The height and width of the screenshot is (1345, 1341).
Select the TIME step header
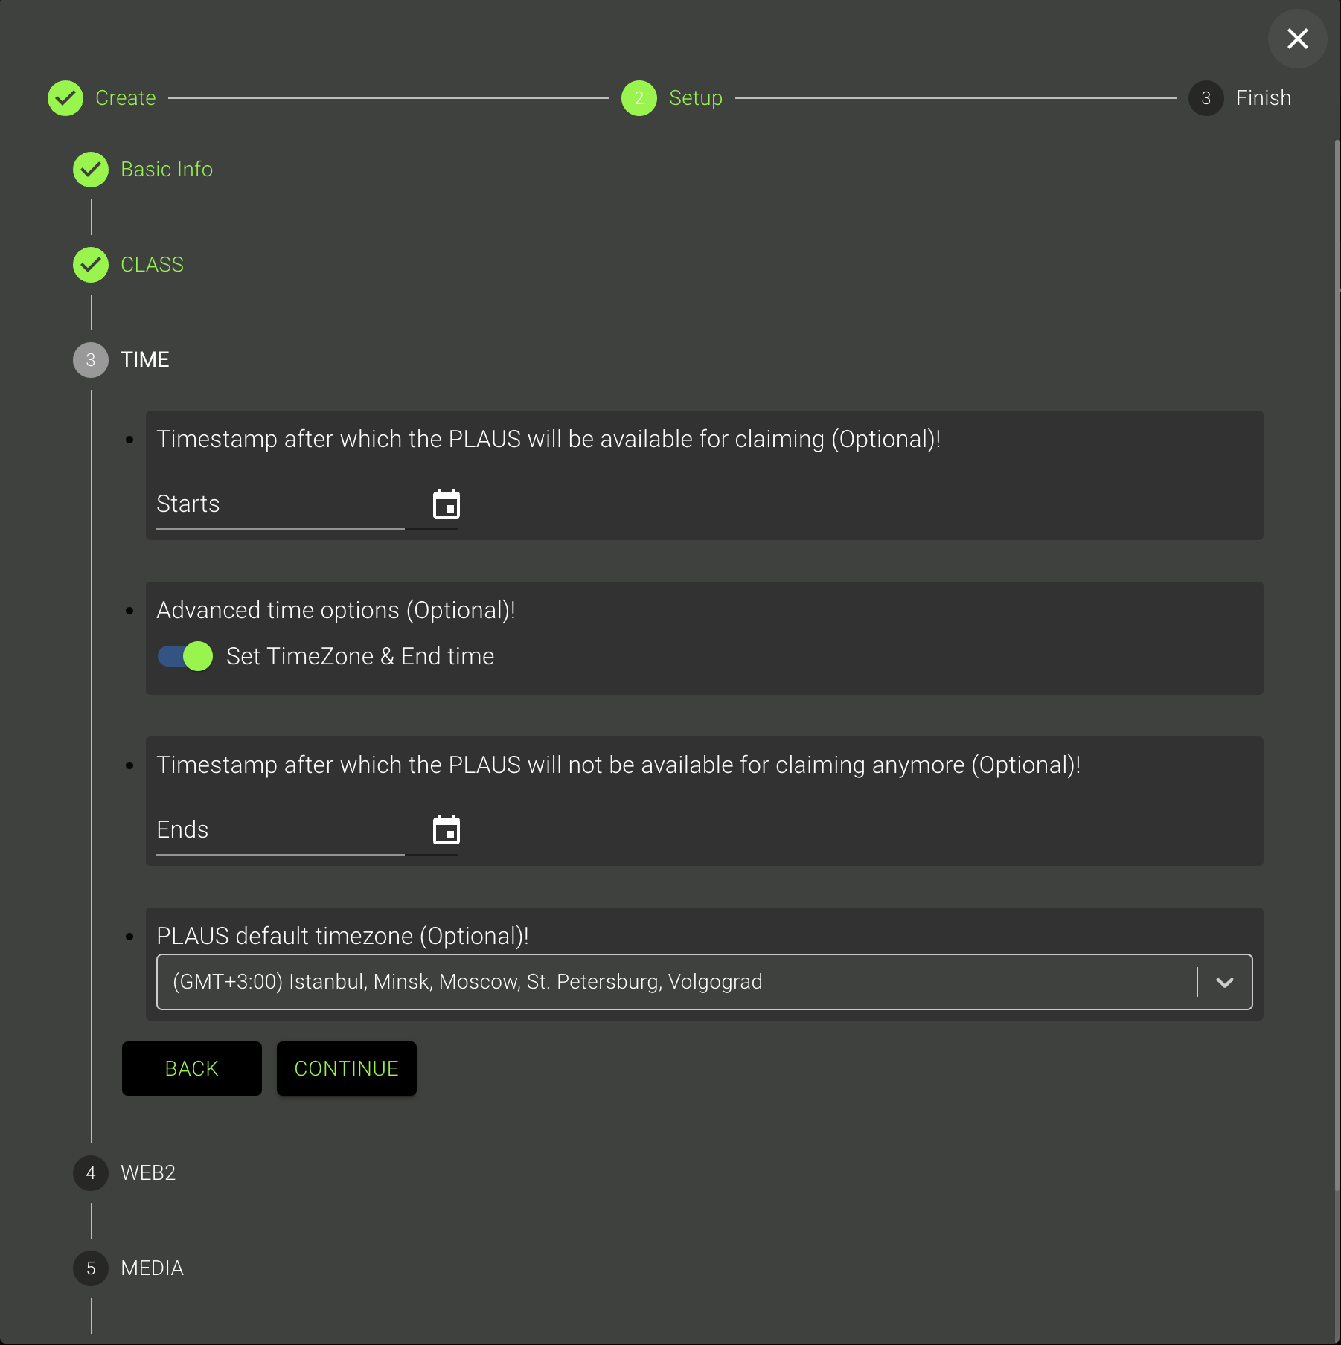click(144, 360)
